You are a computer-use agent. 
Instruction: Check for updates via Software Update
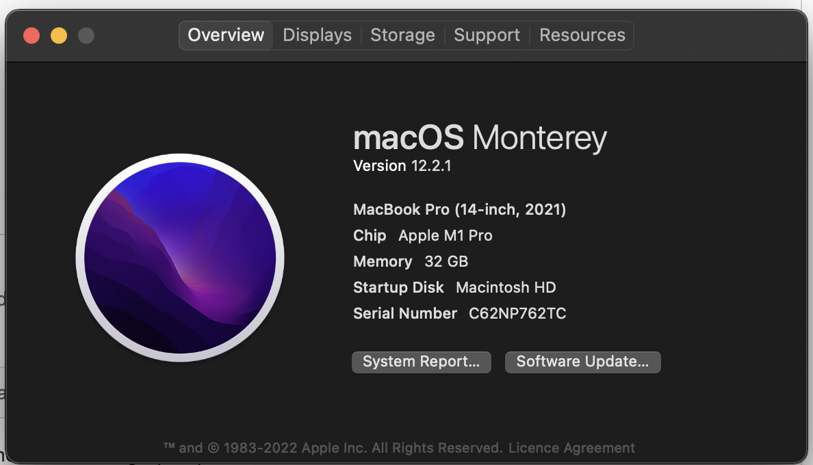point(582,362)
